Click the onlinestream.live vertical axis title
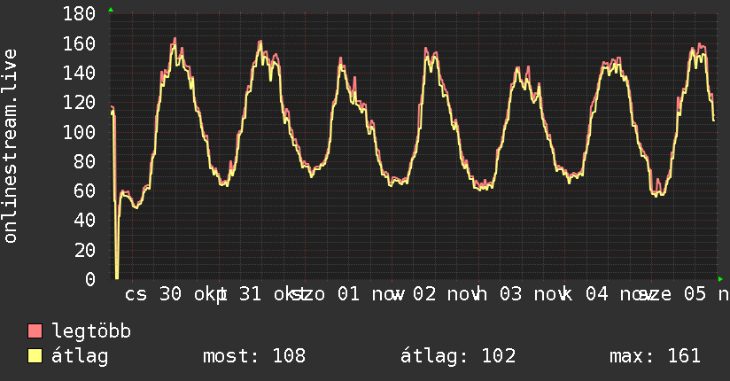 (11, 146)
